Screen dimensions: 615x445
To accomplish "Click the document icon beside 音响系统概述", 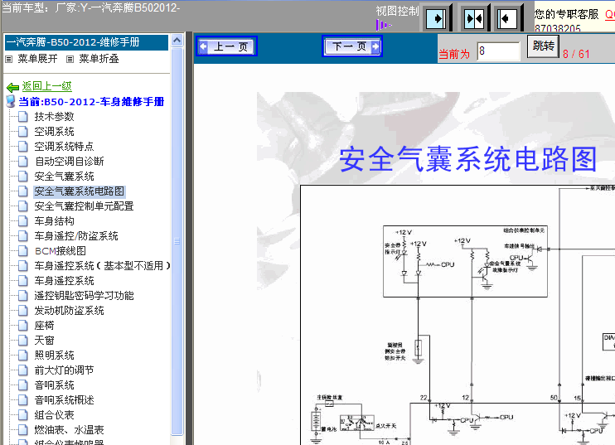I will click(23, 399).
